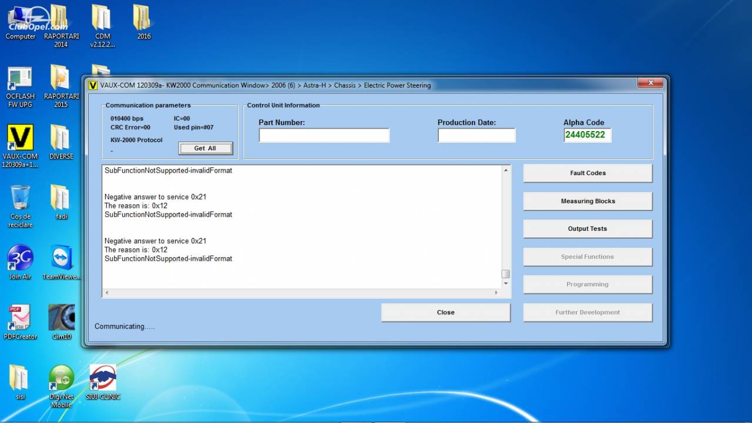Image resolution: width=752 pixels, height=423 pixels.
Task: Open the fadi folder
Action: 61,203
